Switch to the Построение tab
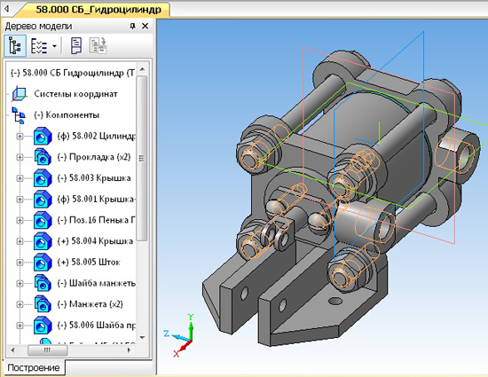This screenshot has width=488, height=377. [34, 367]
